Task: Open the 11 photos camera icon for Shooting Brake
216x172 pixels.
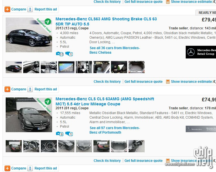Action: 60,54
